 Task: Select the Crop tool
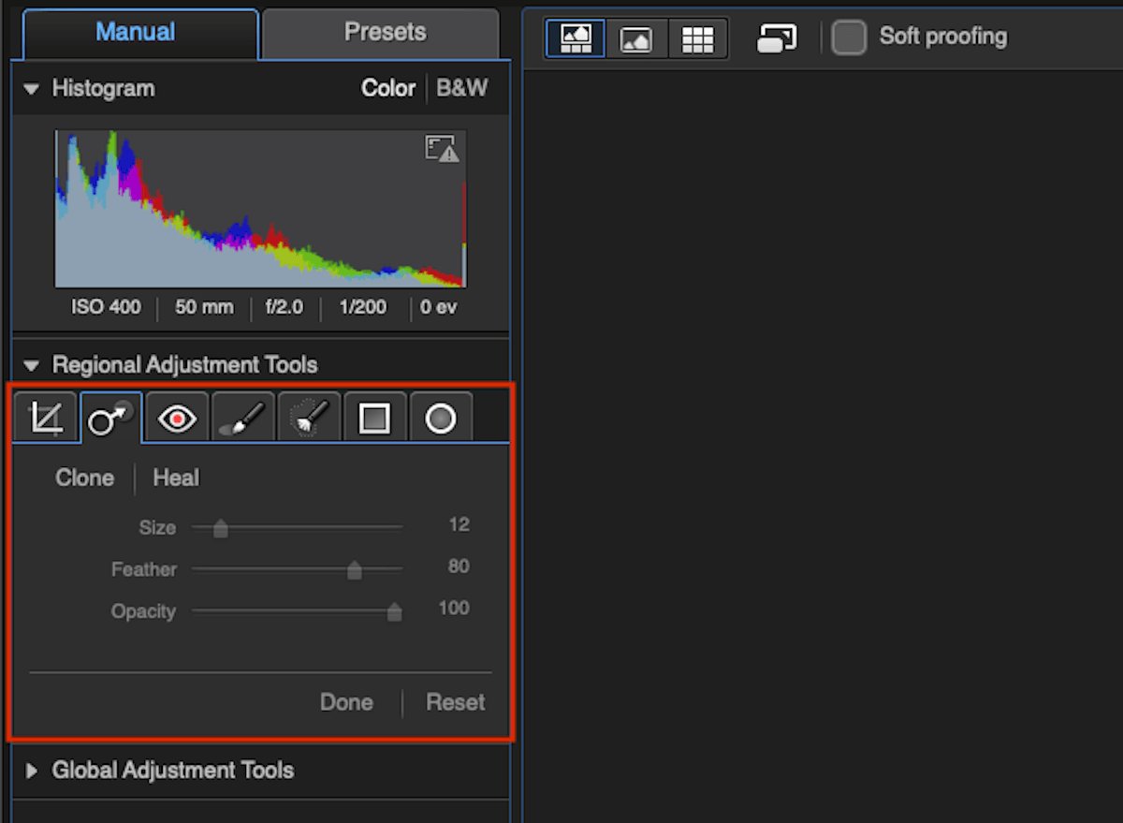[44, 417]
